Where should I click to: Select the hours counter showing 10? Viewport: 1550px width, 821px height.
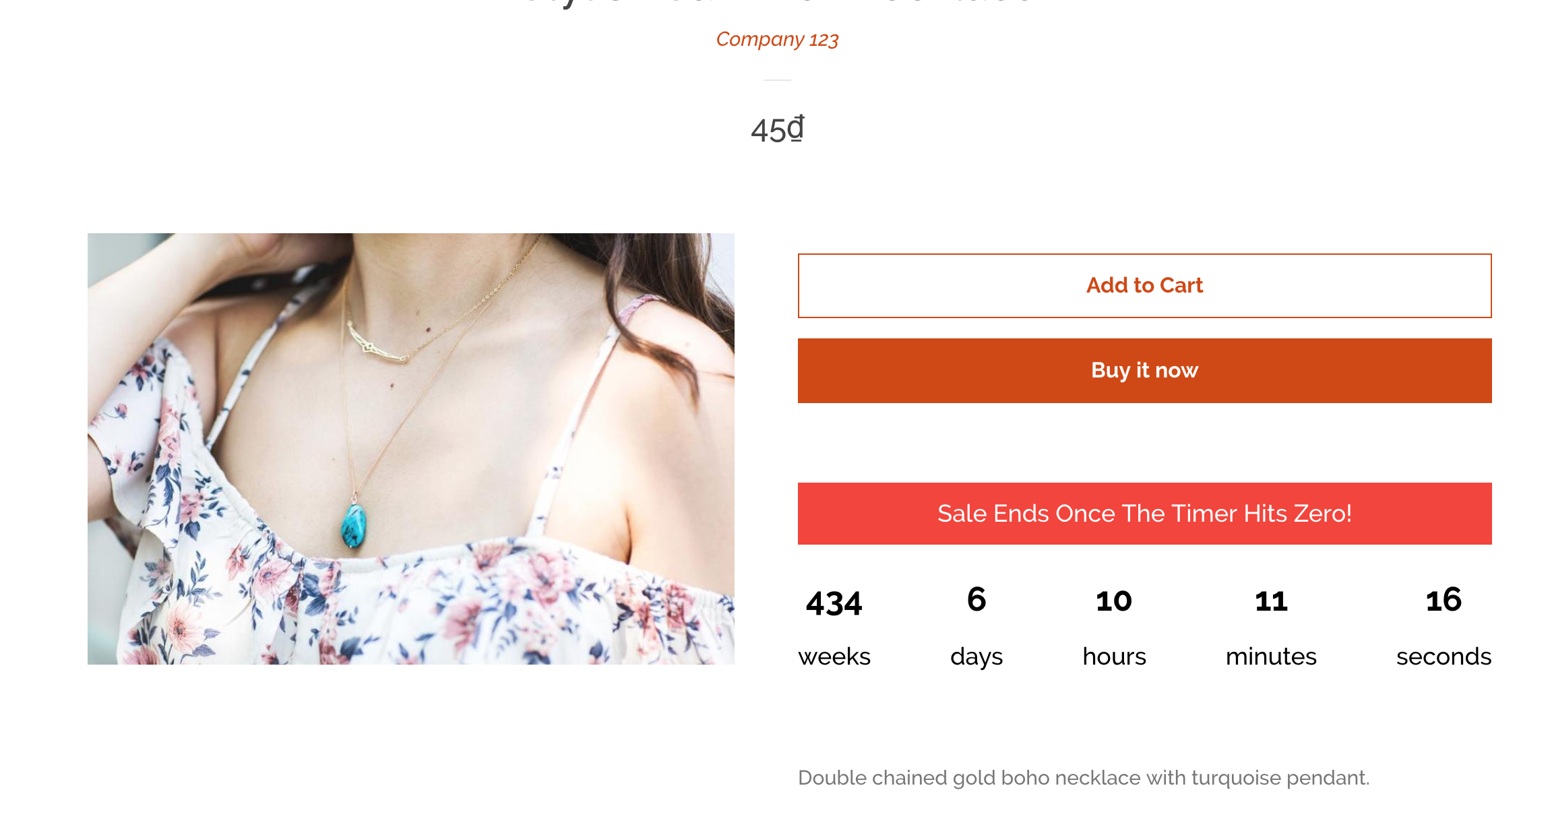pyautogui.click(x=1113, y=600)
